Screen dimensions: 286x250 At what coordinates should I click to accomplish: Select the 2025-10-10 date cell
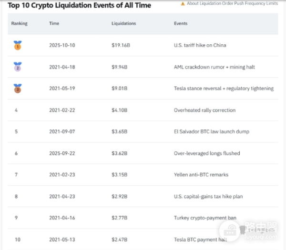tap(62, 45)
